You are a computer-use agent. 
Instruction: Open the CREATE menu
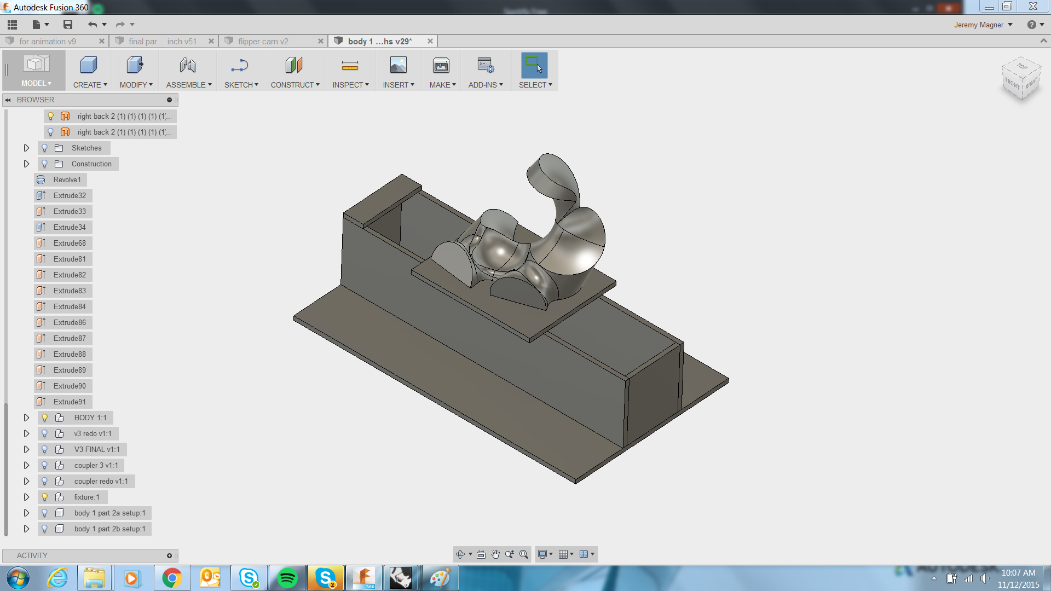[90, 85]
